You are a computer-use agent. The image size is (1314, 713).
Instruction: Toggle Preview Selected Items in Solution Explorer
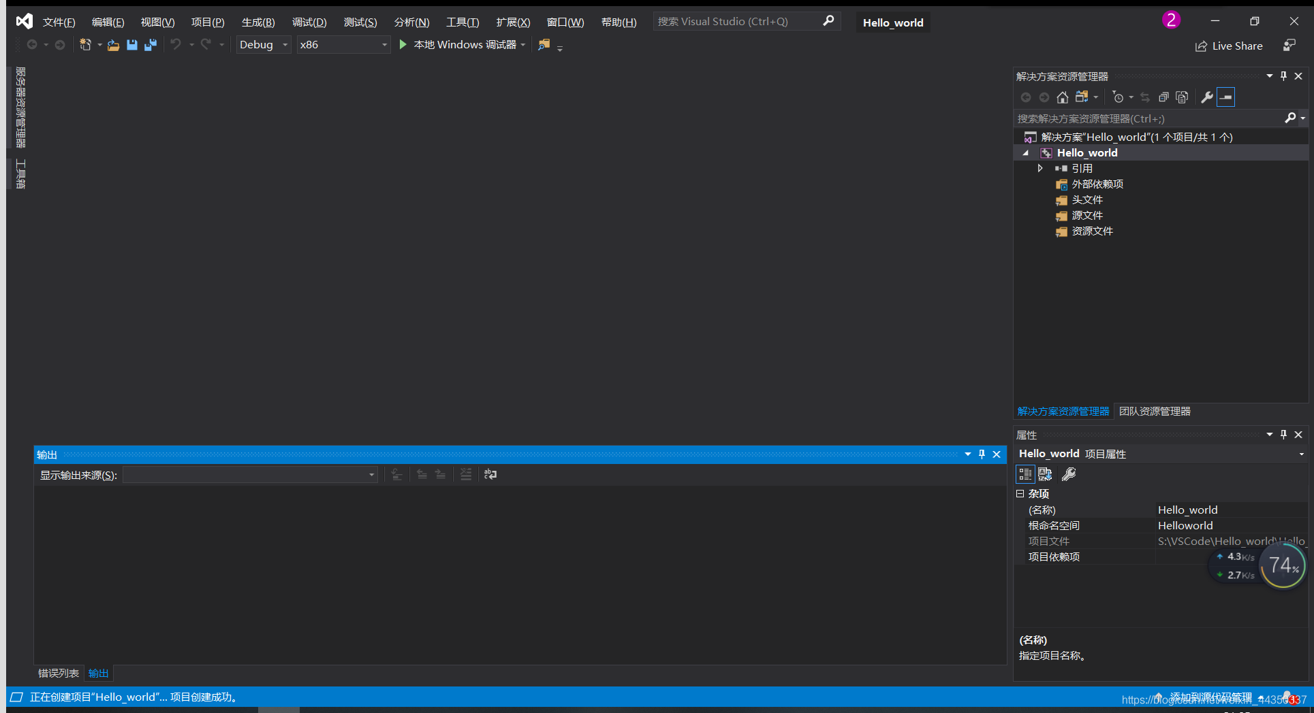pos(1182,97)
